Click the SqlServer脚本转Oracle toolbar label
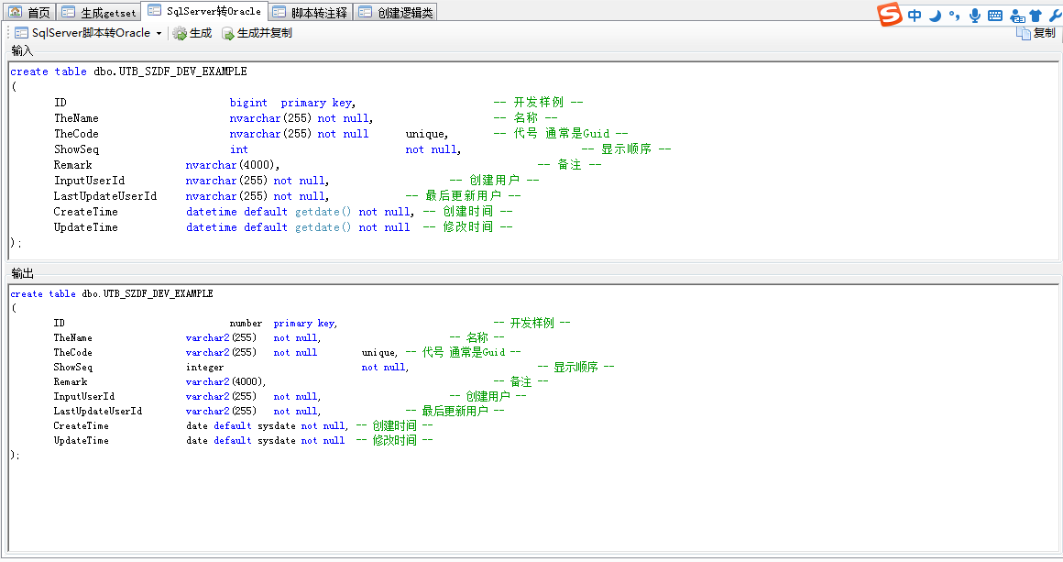 point(91,32)
